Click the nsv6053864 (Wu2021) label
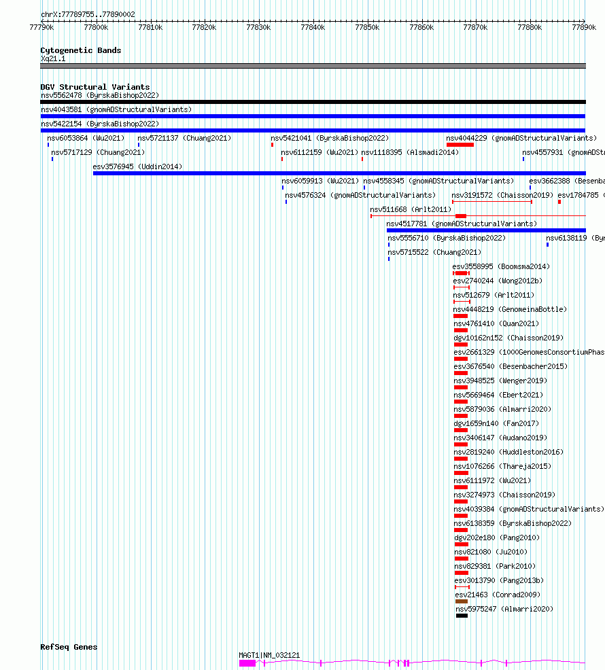Image resolution: width=605 pixels, height=670 pixels. [86, 139]
